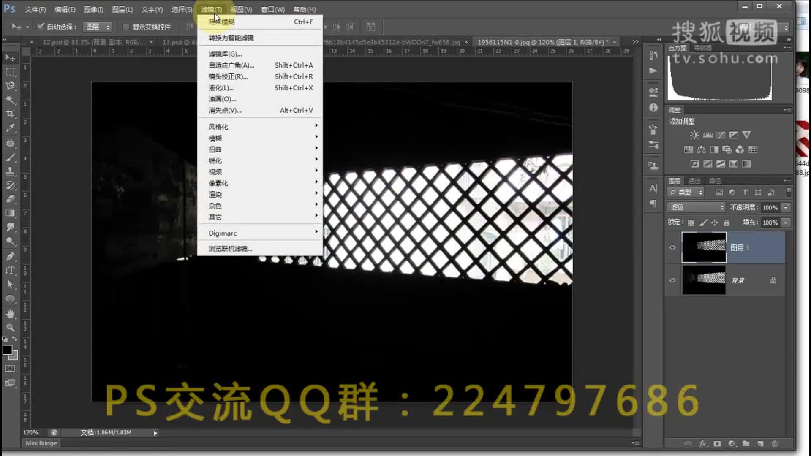
Task: Select the Magic Wand tool
Action: [10, 100]
